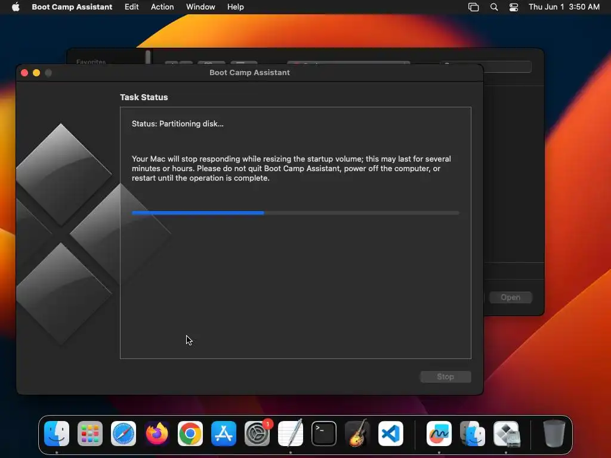Screen dimensions: 611x458
Task: Launch Safari from the Dock
Action: 124,434
